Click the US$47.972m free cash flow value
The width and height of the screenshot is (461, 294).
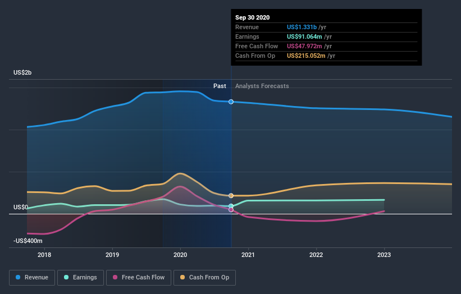pos(304,46)
